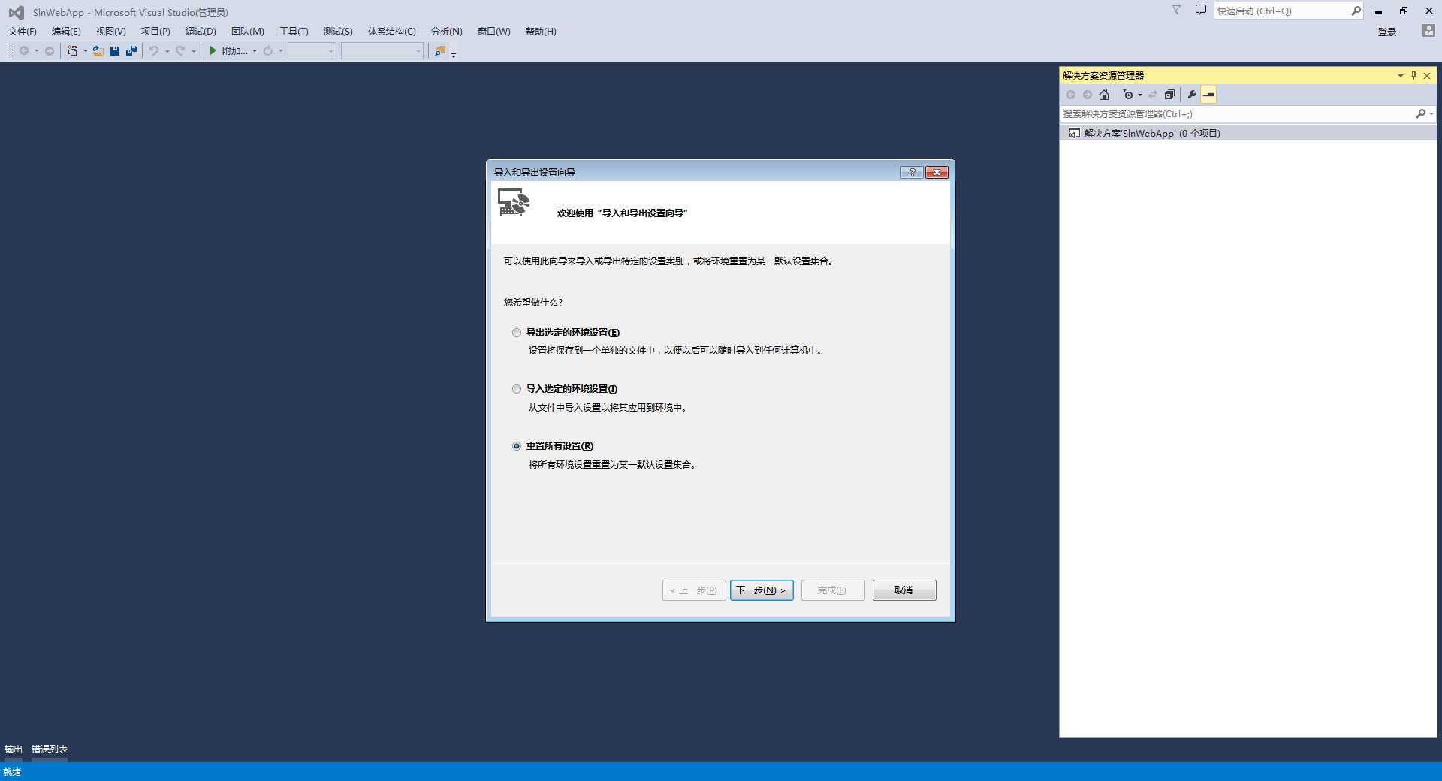Switch to the 输出 tab

pyautogui.click(x=14, y=749)
